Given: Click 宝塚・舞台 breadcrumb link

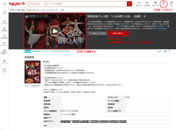Looking at the screenshot, I should 21,10.
